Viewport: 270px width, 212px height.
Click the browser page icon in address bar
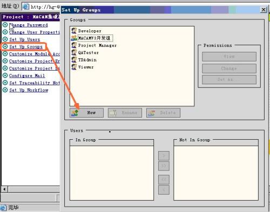point(26,6)
